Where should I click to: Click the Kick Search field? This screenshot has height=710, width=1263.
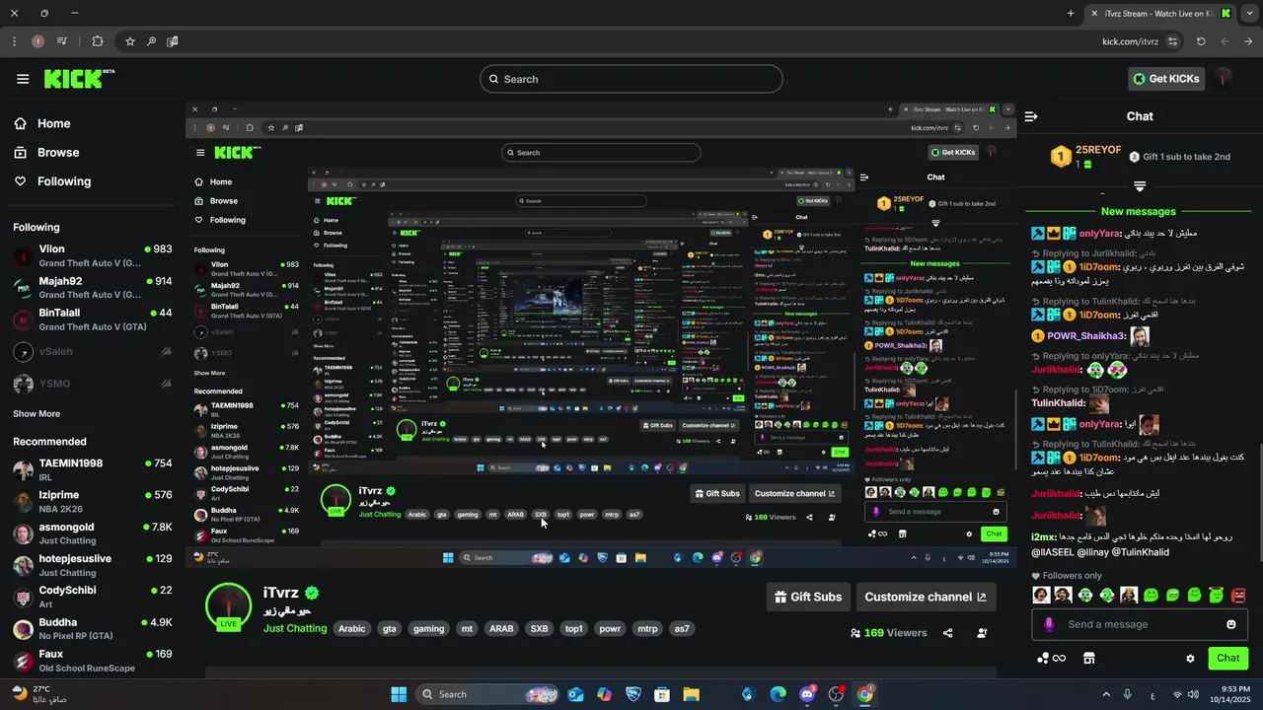(631, 79)
